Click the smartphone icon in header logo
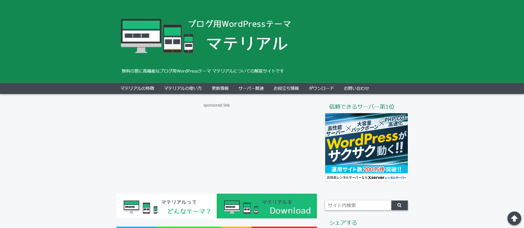Viewport: 524px width, 228px height. [x=189, y=43]
